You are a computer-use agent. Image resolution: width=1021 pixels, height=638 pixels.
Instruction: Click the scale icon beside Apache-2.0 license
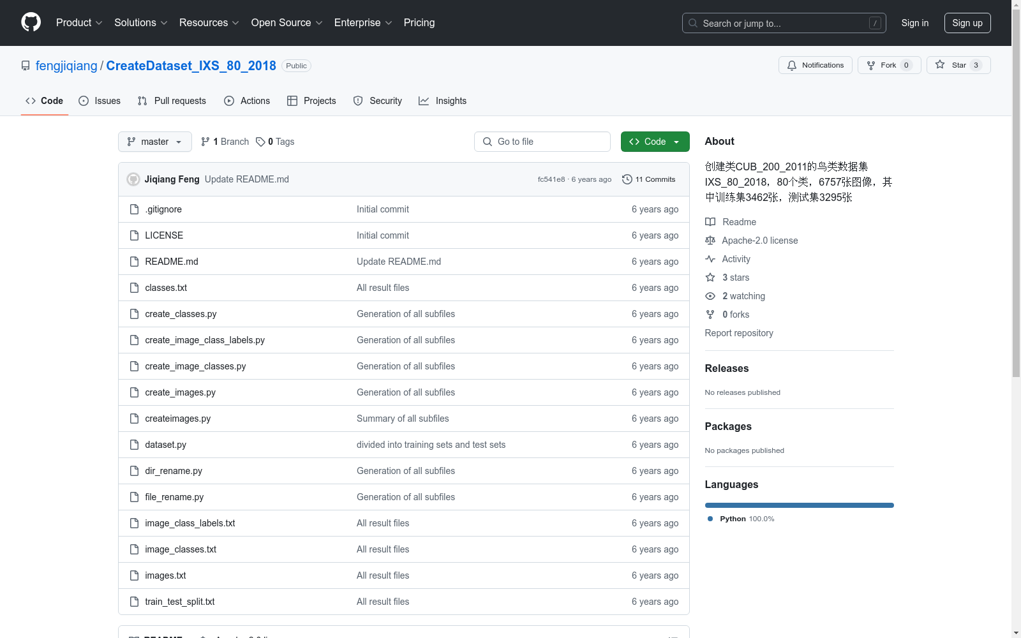coord(710,241)
